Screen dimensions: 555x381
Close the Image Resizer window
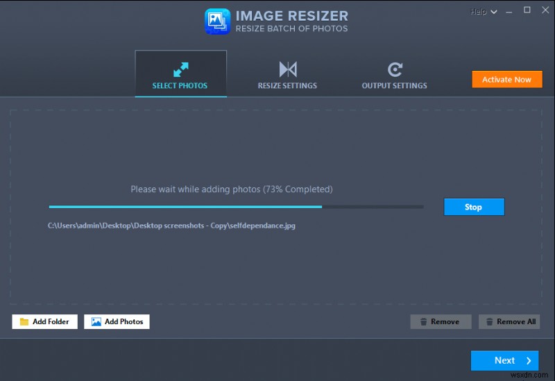tap(545, 10)
